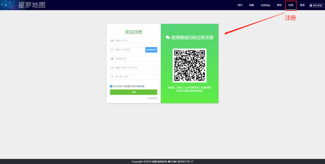Focus the password field (至少6位)

pos(134,68)
